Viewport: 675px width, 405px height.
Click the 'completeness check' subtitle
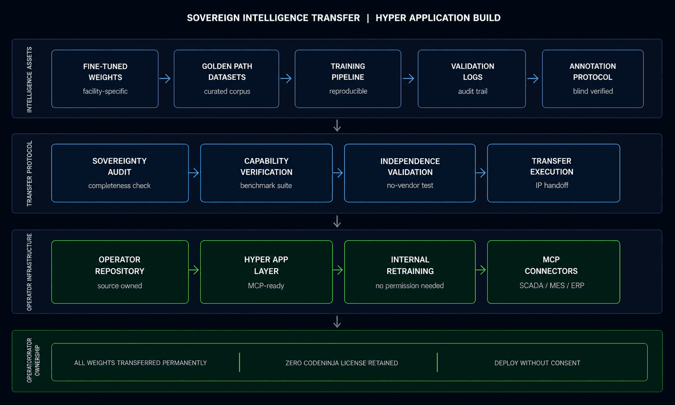tap(119, 185)
